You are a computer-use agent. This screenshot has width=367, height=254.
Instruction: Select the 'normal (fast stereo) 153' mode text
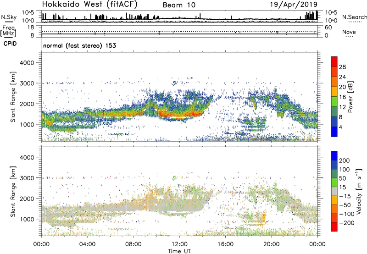tap(79, 45)
